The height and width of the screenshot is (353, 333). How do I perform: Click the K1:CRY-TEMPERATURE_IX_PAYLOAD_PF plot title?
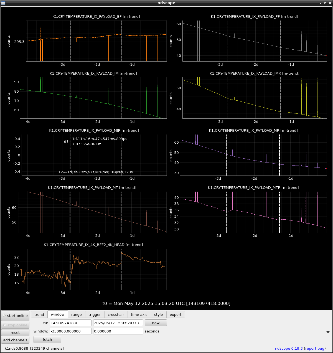tap(255, 17)
